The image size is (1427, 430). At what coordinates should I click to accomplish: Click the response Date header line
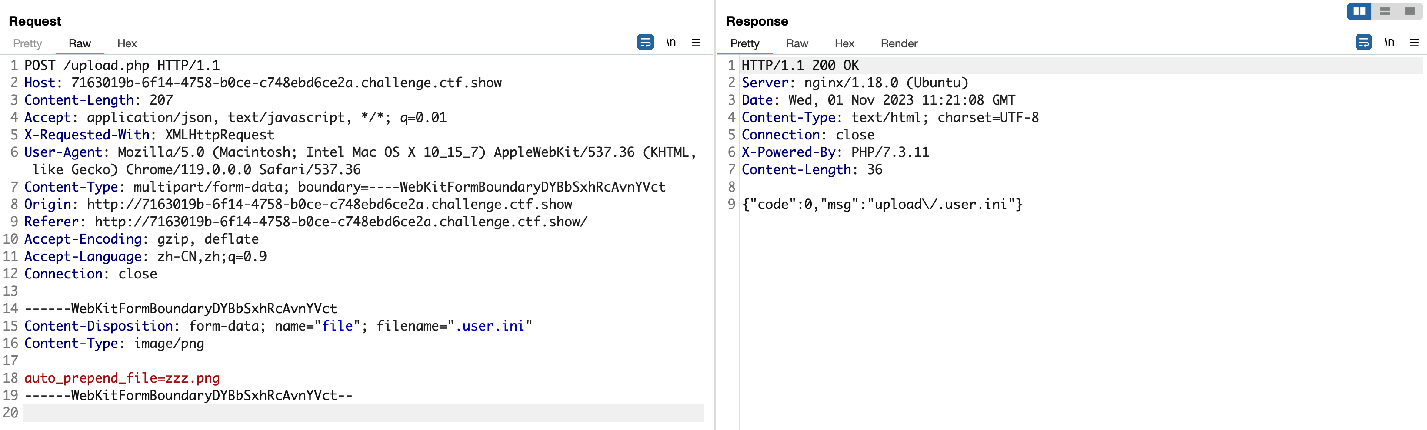pyautogui.click(x=879, y=100)
